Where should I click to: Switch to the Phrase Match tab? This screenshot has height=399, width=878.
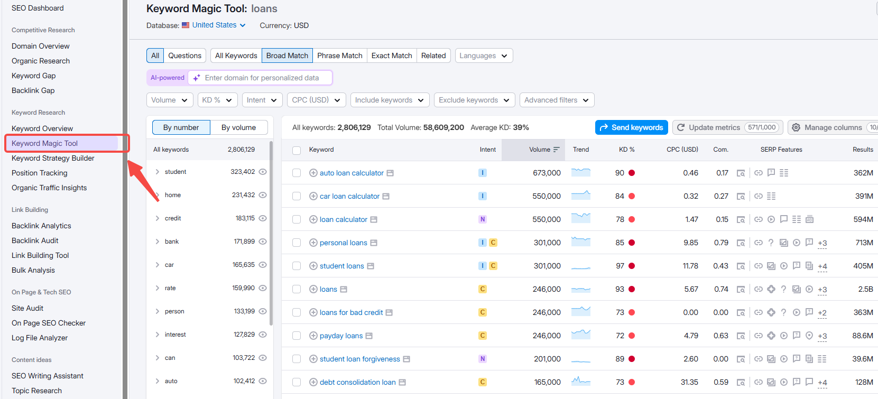339,55
